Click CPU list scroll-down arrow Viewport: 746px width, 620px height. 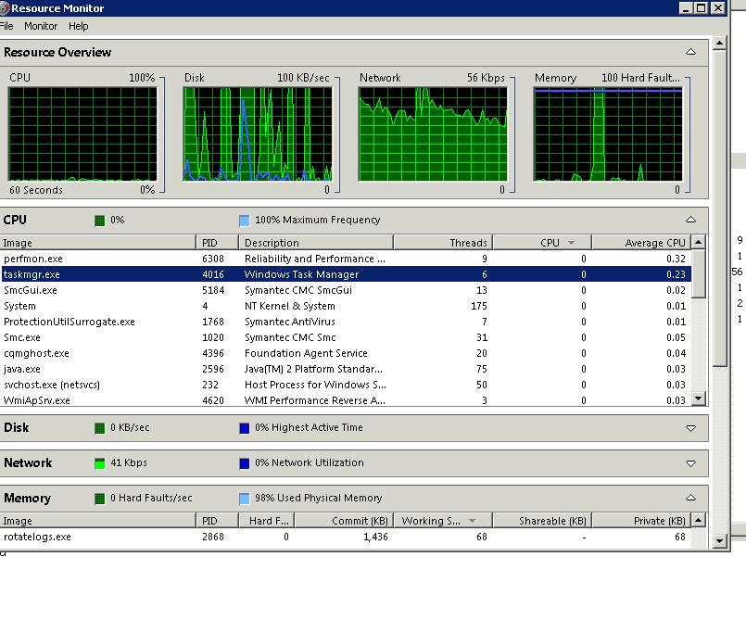pos(698,399)
